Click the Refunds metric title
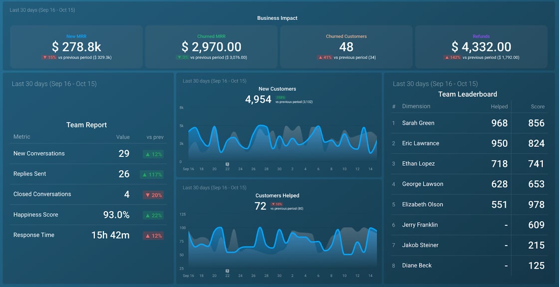559x287 pixels. (x=481, y=36)
